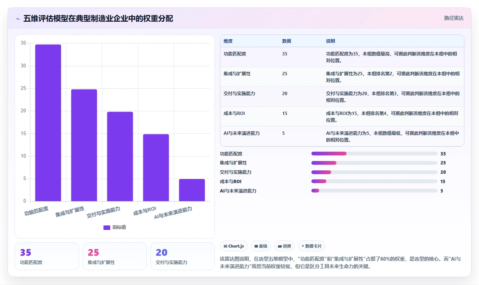
Task: Click table data value 35
Action: (285, 54)
